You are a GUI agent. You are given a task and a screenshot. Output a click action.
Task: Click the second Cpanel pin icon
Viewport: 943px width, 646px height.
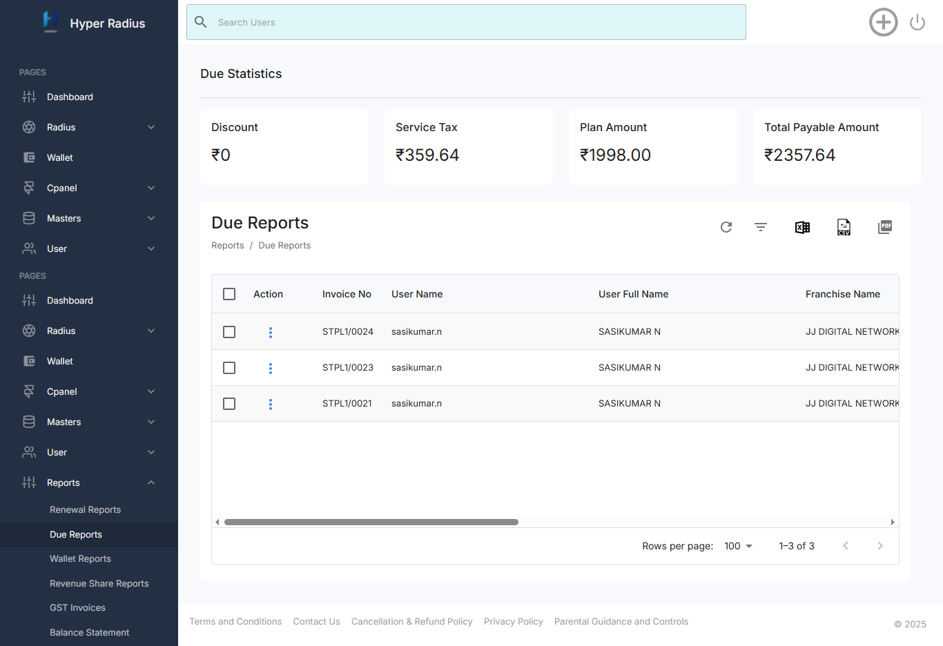[29, 391]
